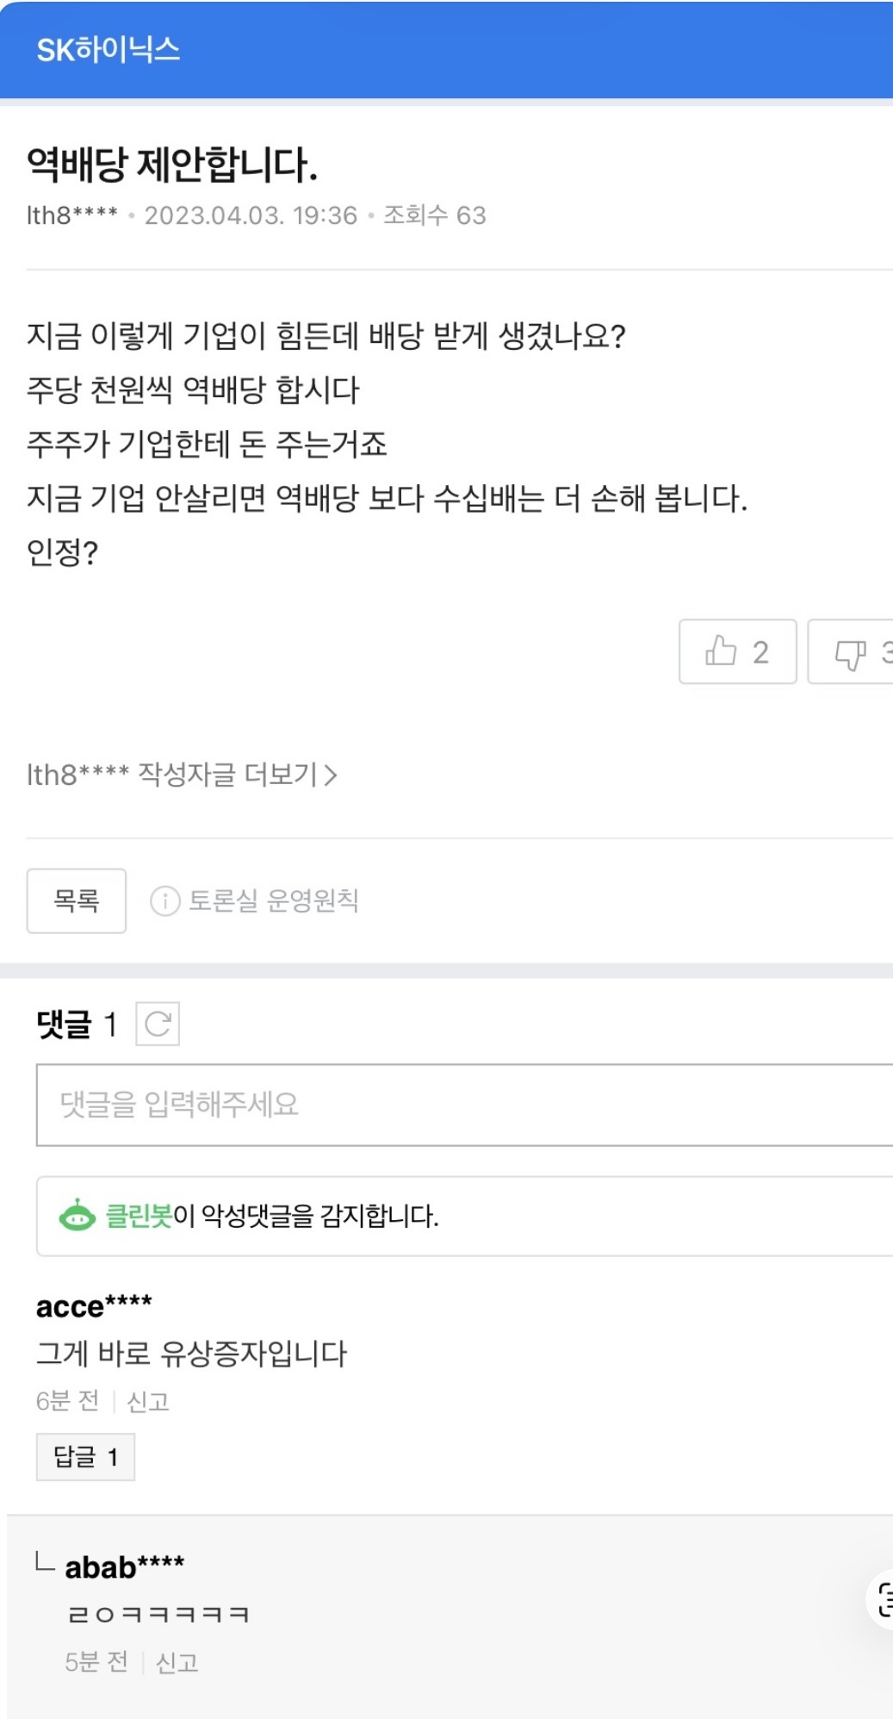Click the thumbs-up like button

click(x=736, y=651)
